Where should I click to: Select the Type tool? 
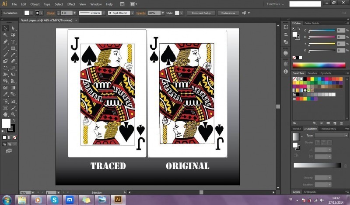pyautogui.click(x=13, y=41)
